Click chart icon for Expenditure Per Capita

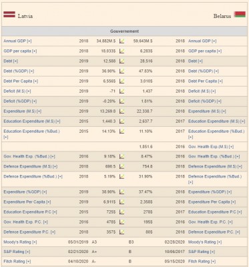click(122, 202)
